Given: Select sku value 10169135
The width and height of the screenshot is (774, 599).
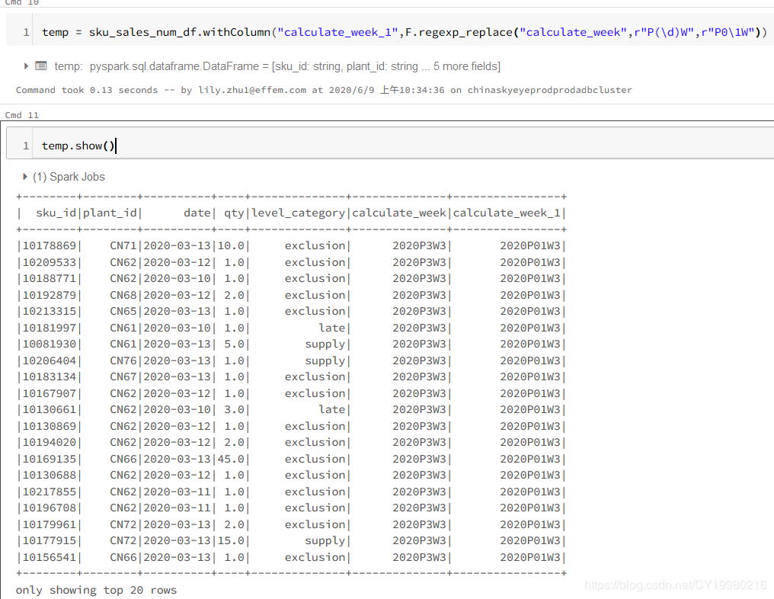Looking at the screenshot, I should [x=50, y=459].
